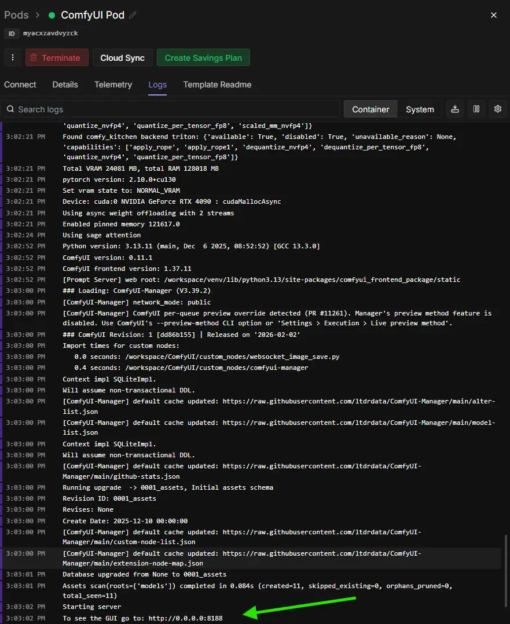Image resolution: width=510 pixels, height=624 pixels.
Task: Click the download logs icon
Action: click(455, 109)
